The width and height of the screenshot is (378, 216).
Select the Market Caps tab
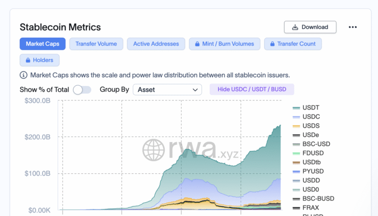[x=42, y=44]
